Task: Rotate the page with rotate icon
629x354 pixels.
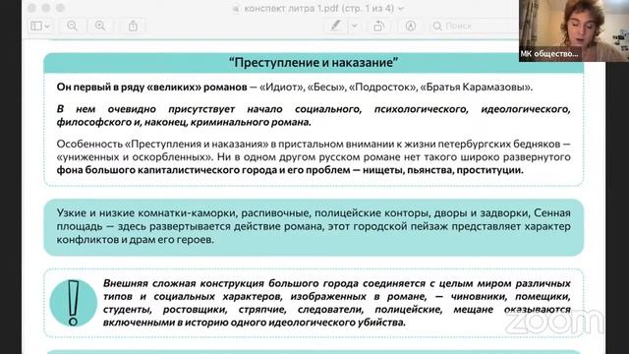Action: (x=378, y=27)
